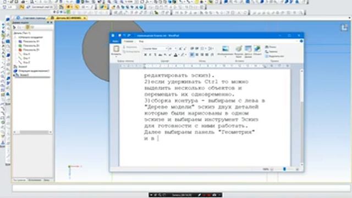Screen dimensions: 352x198
Task: Click the Copy (Копировать) icon in WordPad
Action: (x=124, y=51)
